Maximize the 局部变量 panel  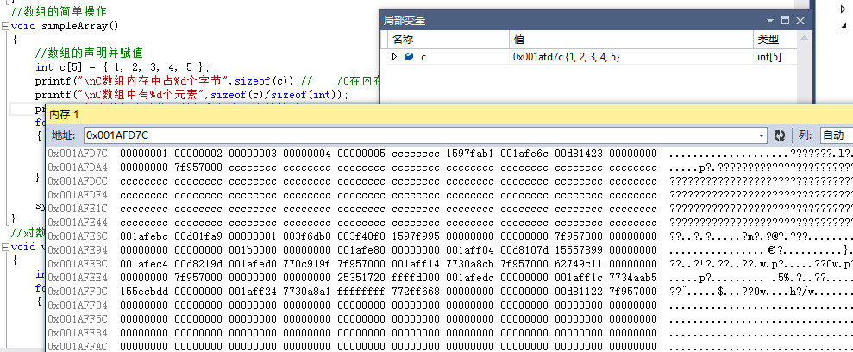point(785,21)
